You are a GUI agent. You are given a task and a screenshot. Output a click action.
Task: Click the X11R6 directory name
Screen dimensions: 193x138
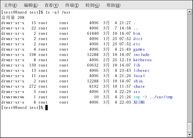click(x=139, y=102)
